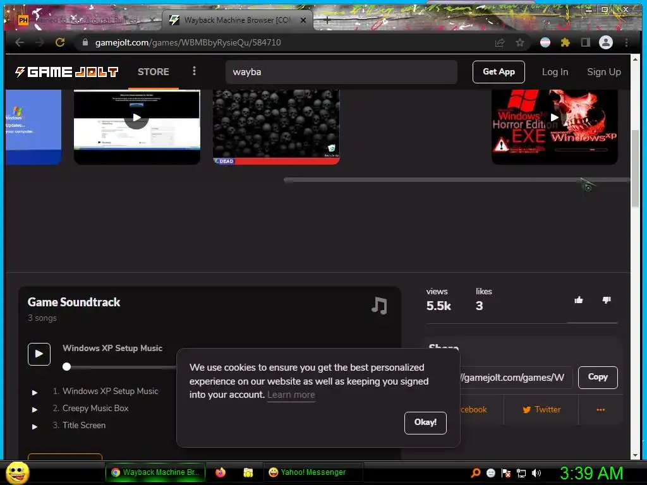Open the smiley face Start button
Screen dimensions: 647x485
coord(17,472)
